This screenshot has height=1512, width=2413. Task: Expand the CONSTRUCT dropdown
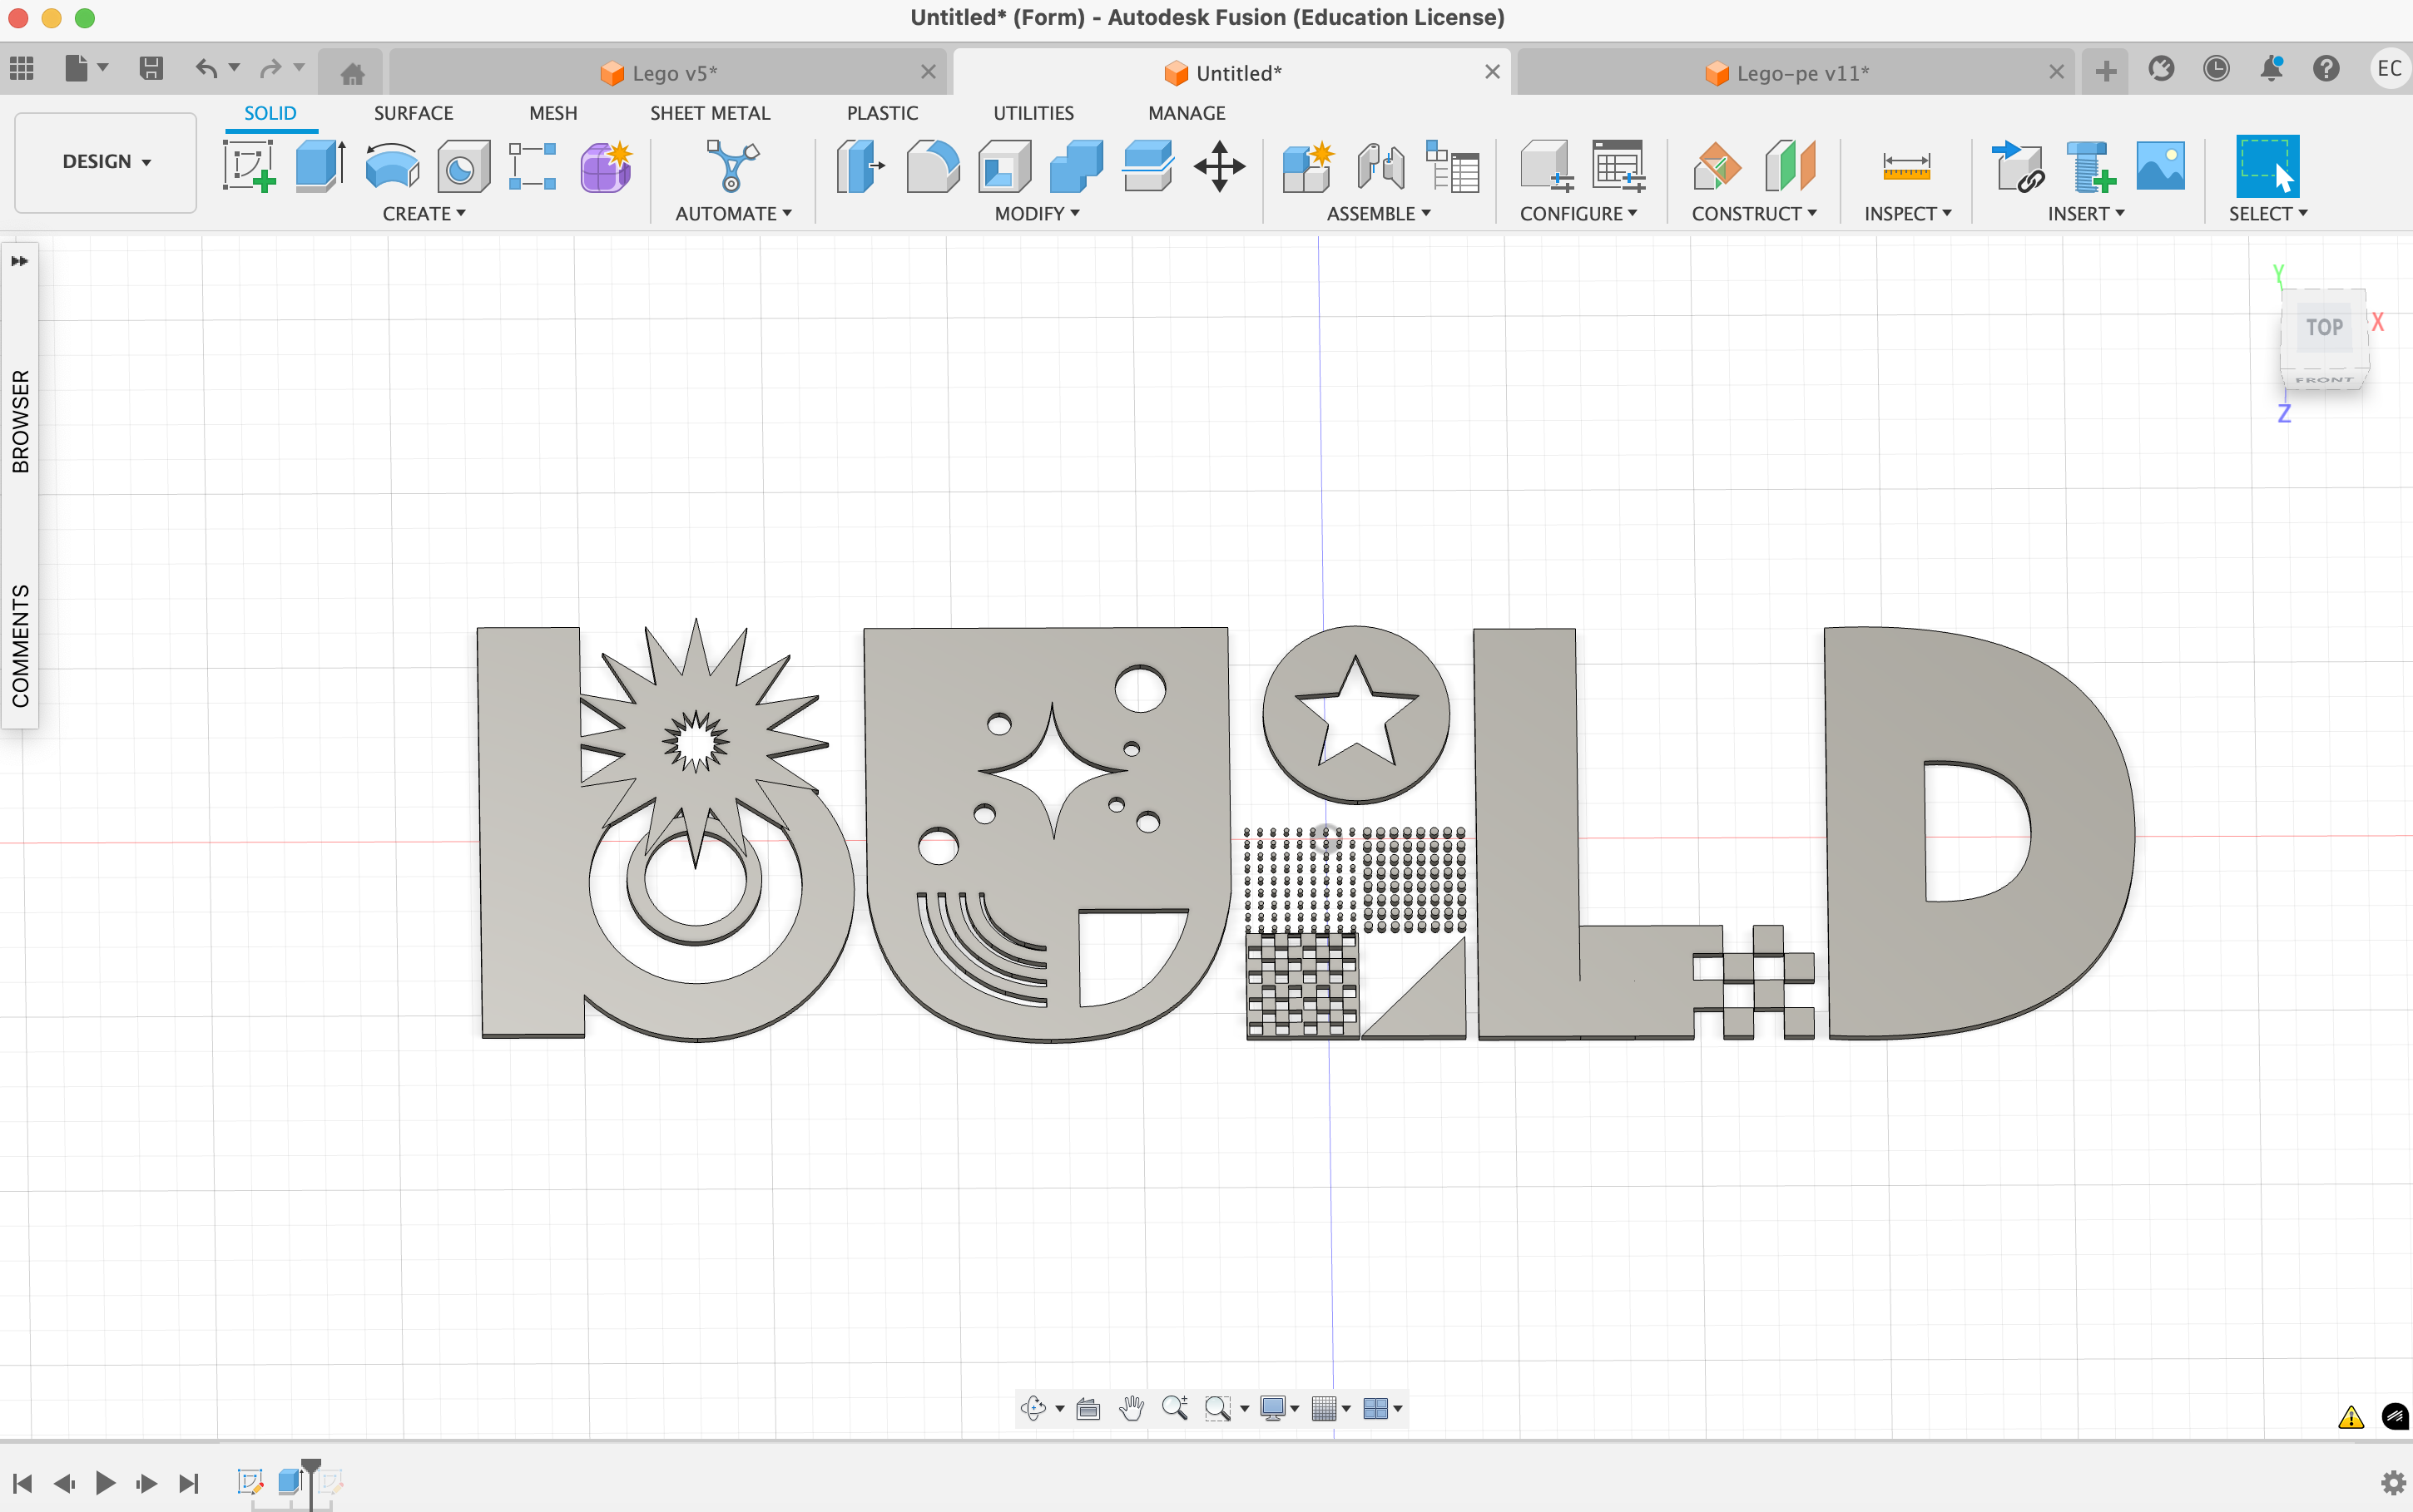click(x=1752, y=214)
